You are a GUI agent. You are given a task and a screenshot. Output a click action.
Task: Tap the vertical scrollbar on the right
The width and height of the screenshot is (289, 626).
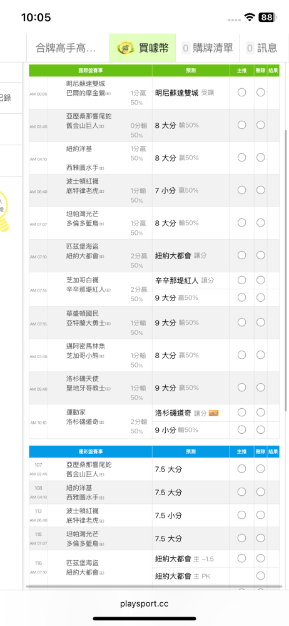pyautogui.click(x=286, y=270)
